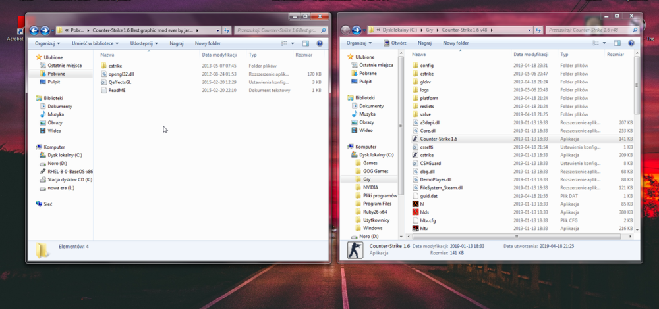Open Umieść w bibliotece dropdown
This screenshot has height=309, width=659.
click(x=95, y=43)
